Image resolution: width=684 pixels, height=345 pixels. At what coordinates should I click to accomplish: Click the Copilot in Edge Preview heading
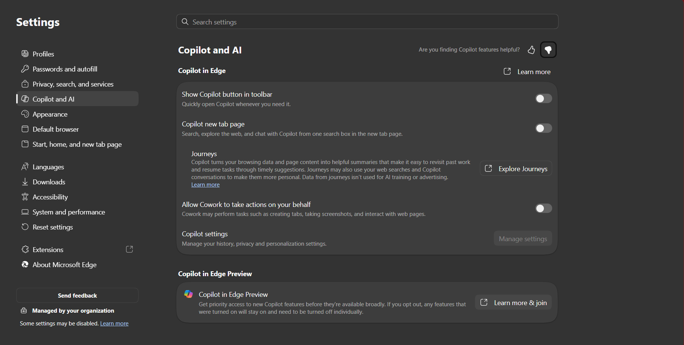pyautogui.click(x=215, y=274)
